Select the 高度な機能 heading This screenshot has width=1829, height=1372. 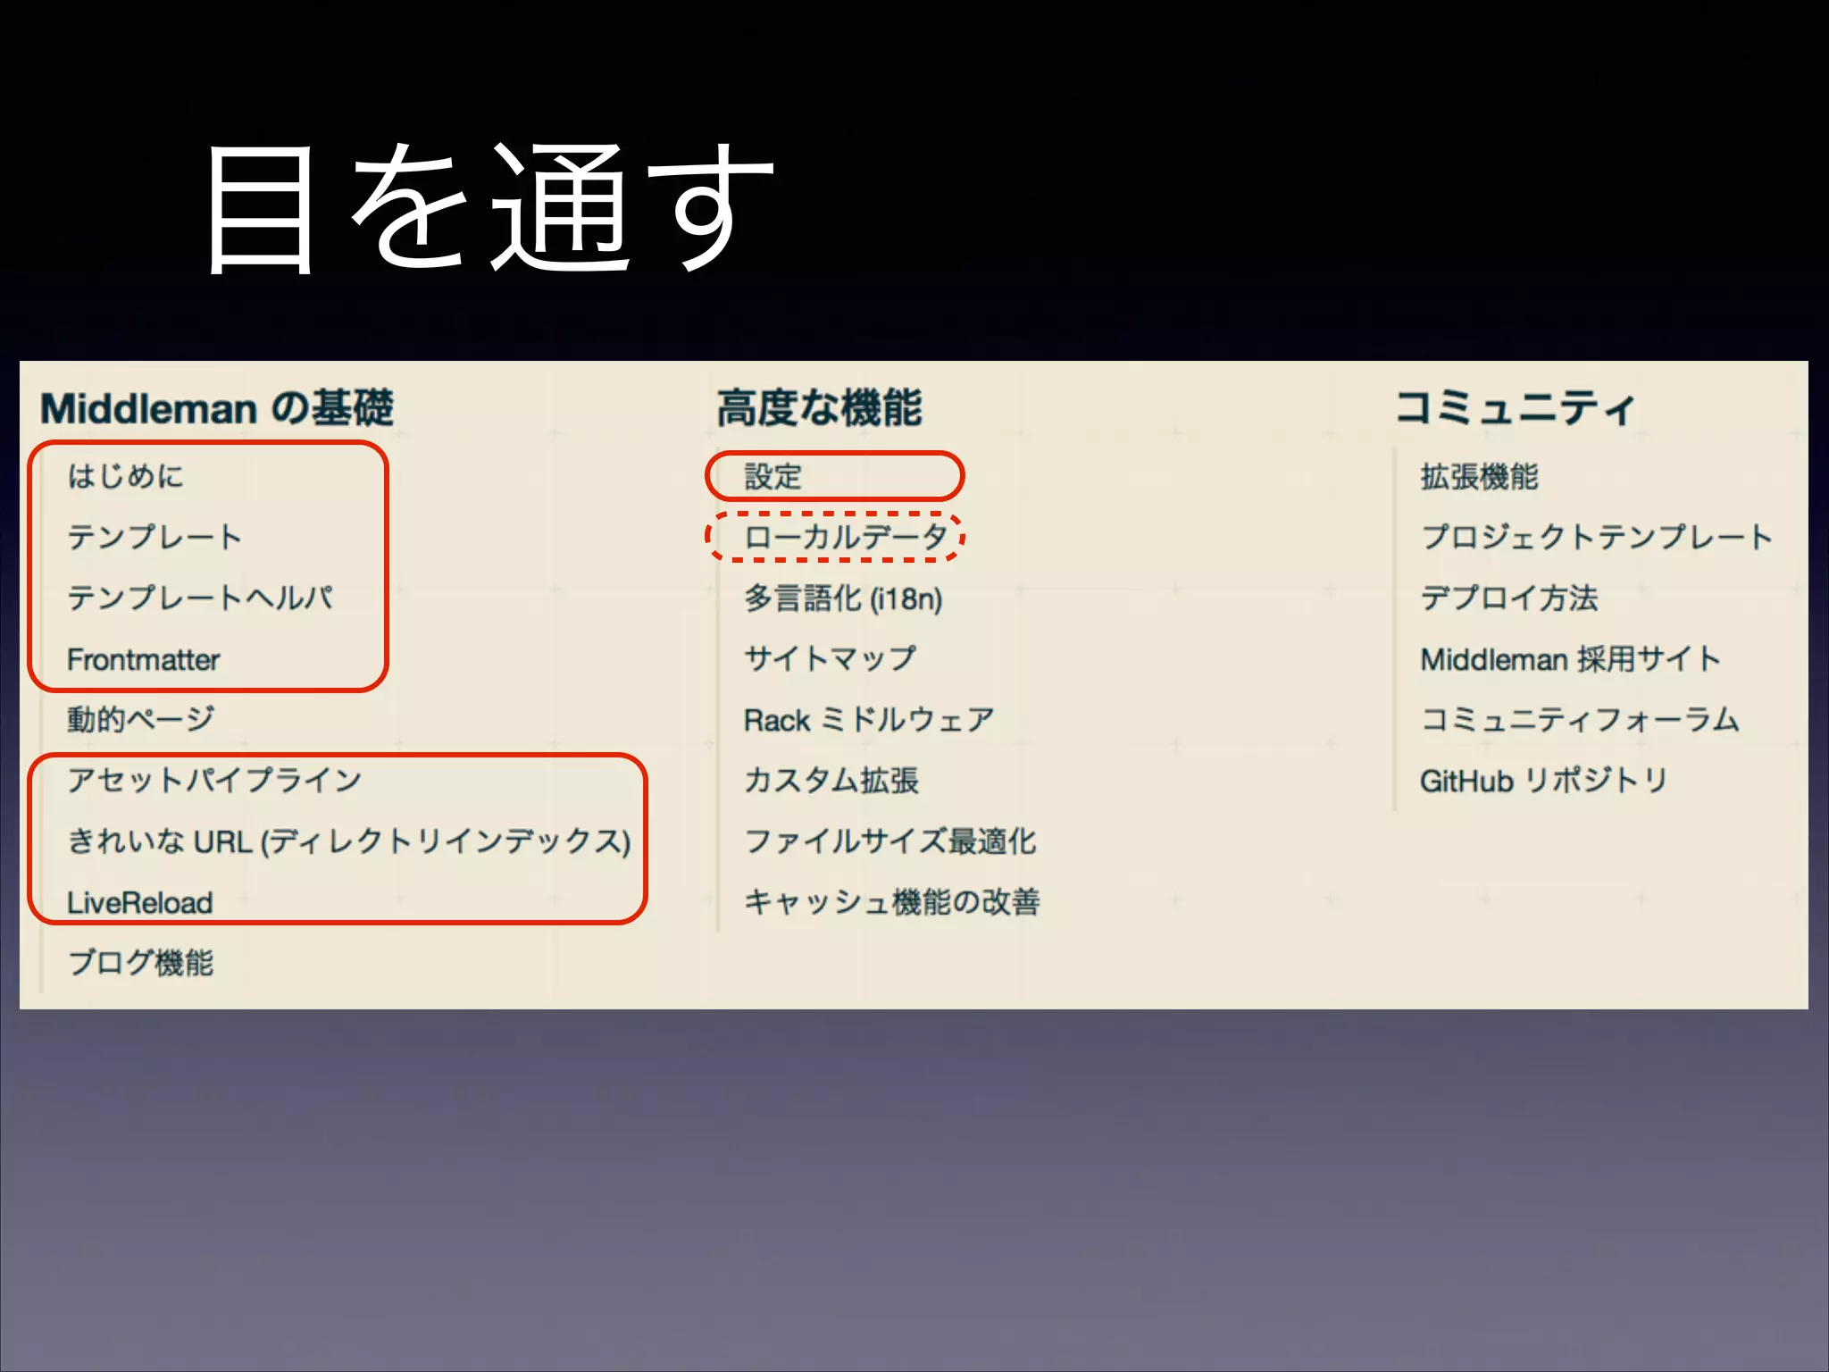pos(819,408)
